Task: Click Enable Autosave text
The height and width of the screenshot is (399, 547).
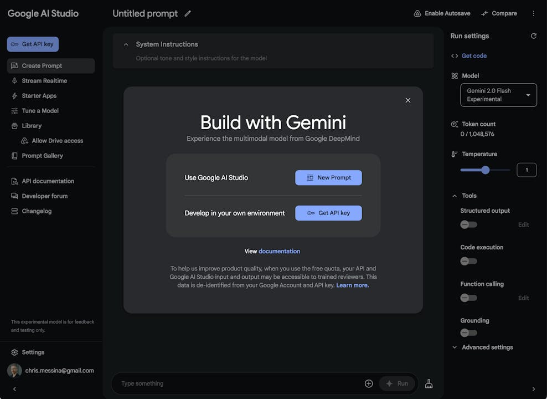Action: point(447,14)
